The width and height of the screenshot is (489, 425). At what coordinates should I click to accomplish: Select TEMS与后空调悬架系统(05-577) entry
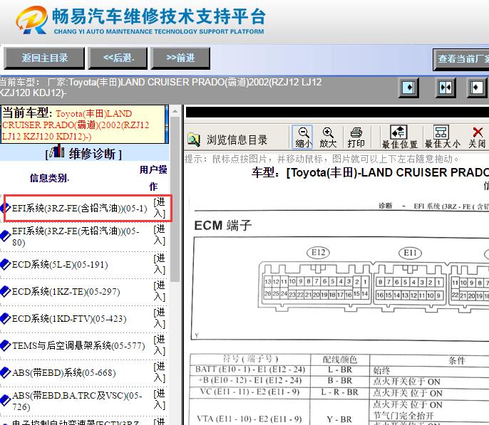(78, 346)
